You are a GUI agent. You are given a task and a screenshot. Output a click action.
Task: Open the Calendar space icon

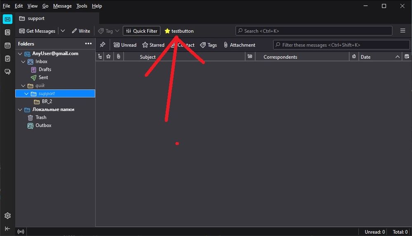click(7, 45)
